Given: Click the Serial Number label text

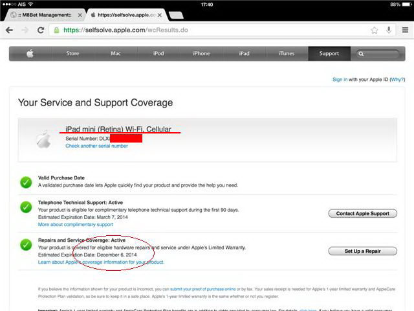Looking at the screenshot, I should pyautogui.click(x=82, y=139).
